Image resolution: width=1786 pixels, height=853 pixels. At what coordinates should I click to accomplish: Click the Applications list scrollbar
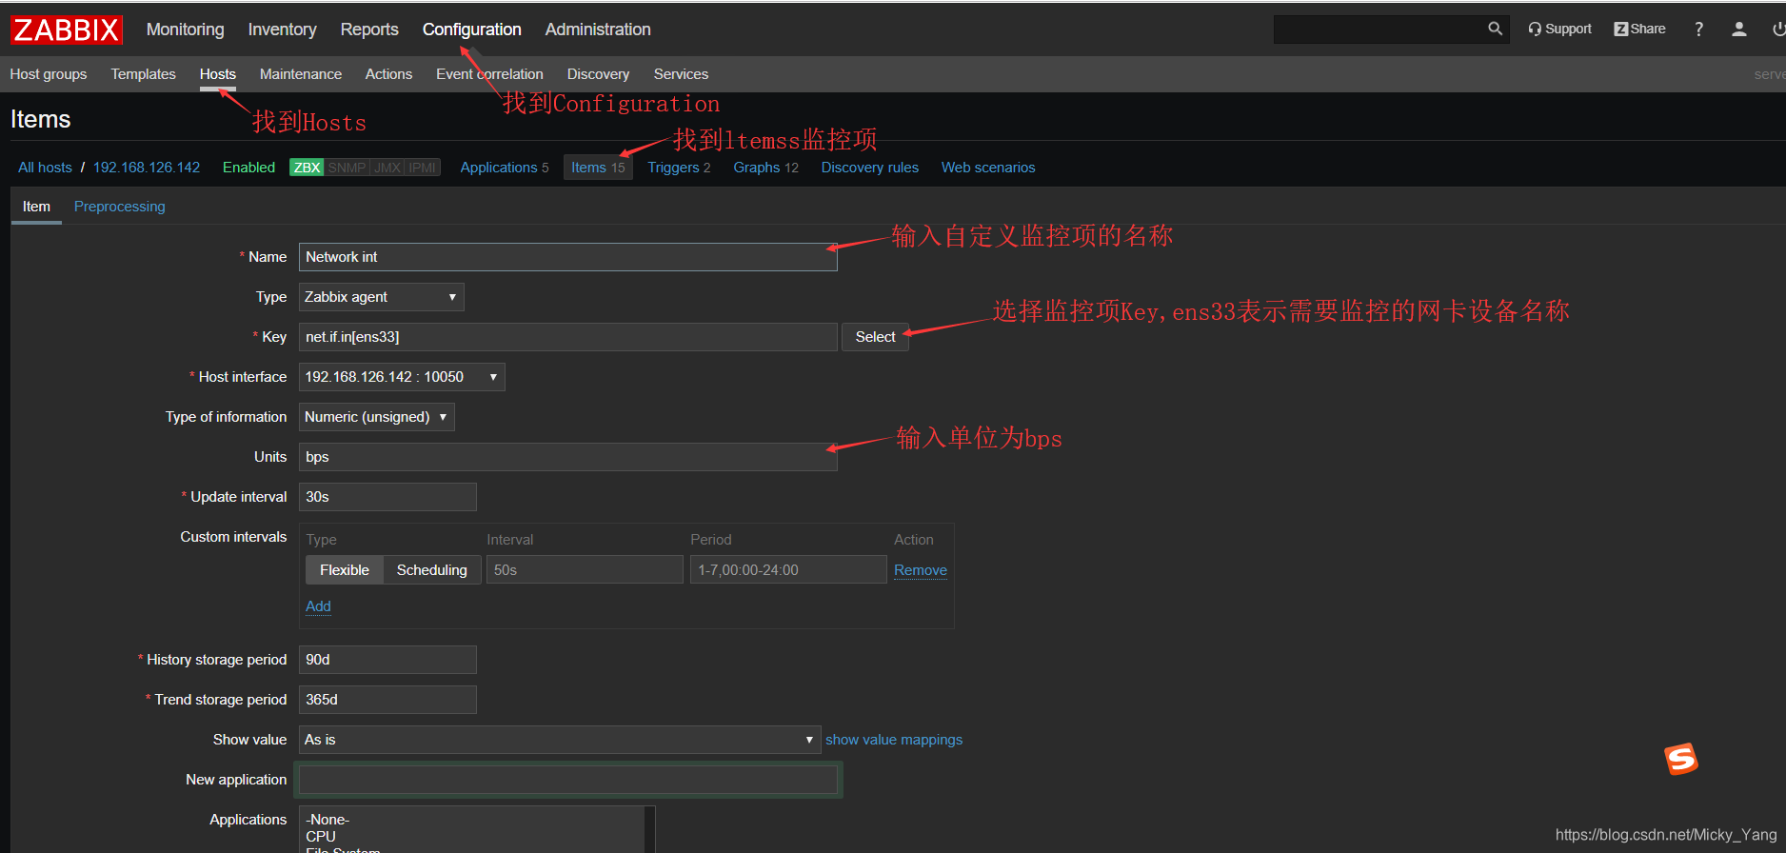650,829
